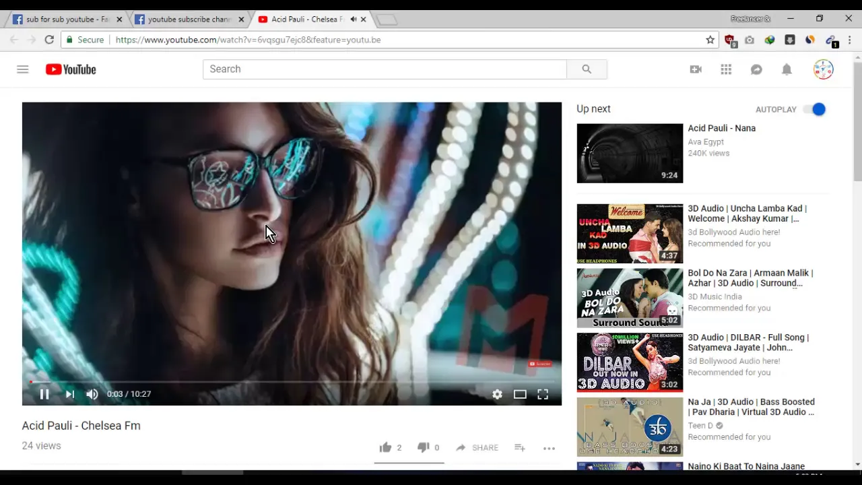Open the Uncha Lamba Kad video thumbnail
The height and width of the screenshot is (485, 862).
(630, 234)
